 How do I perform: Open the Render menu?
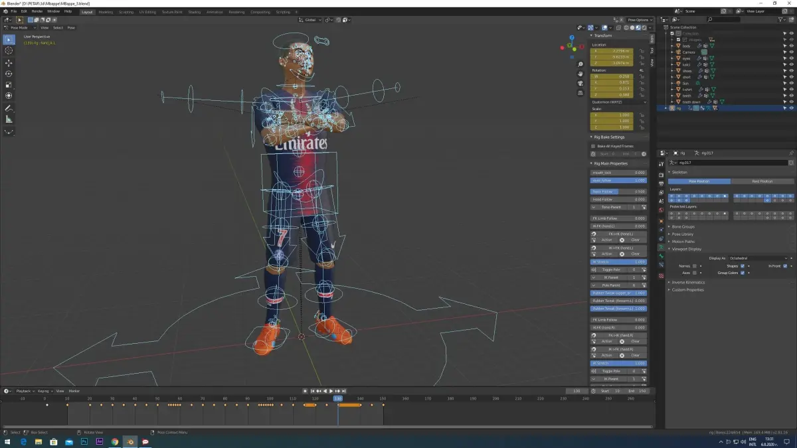pyautogui.click(x=37, y=11)
